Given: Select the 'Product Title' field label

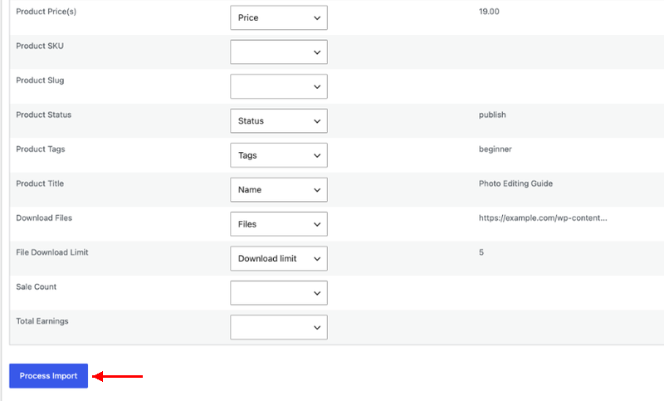Looking at the screenshot, I should coord(40,183).
